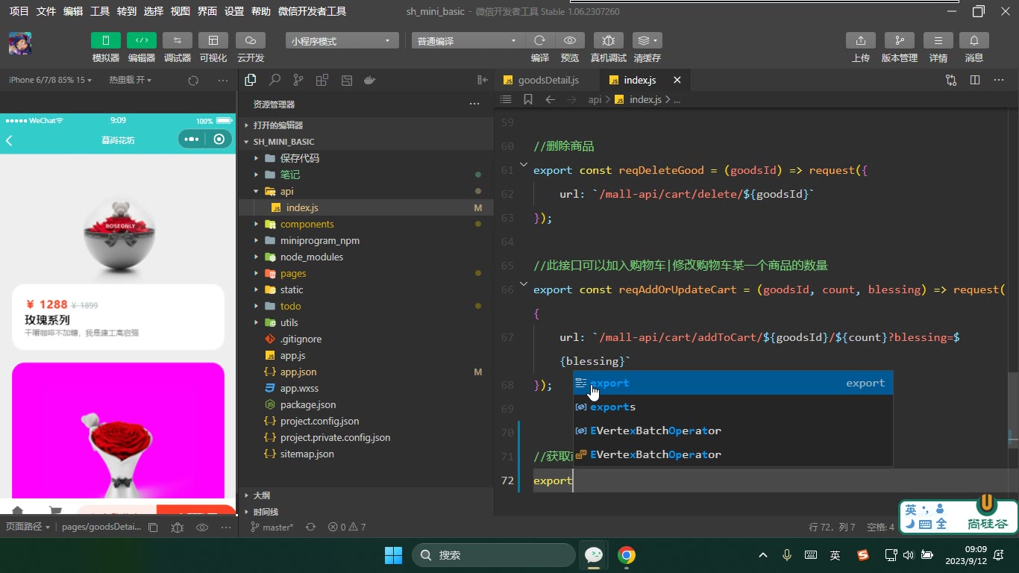
Task: Open messages bell icon
Action: [974, 40]
